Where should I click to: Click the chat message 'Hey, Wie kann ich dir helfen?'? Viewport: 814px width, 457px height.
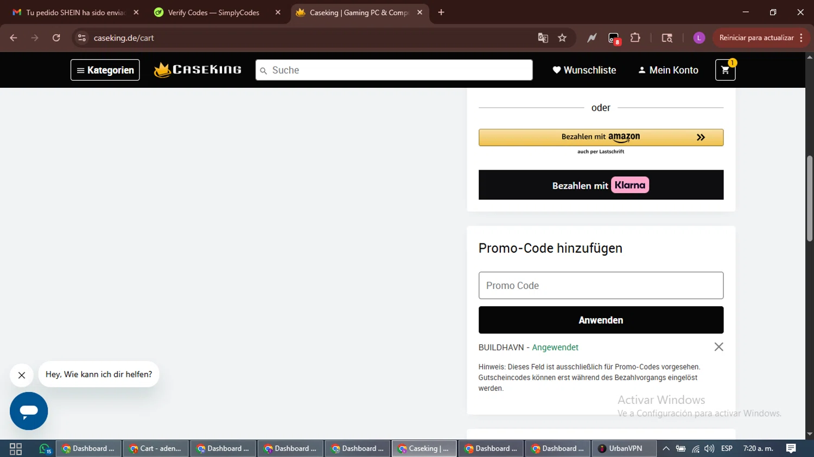(x=99, y=374)
